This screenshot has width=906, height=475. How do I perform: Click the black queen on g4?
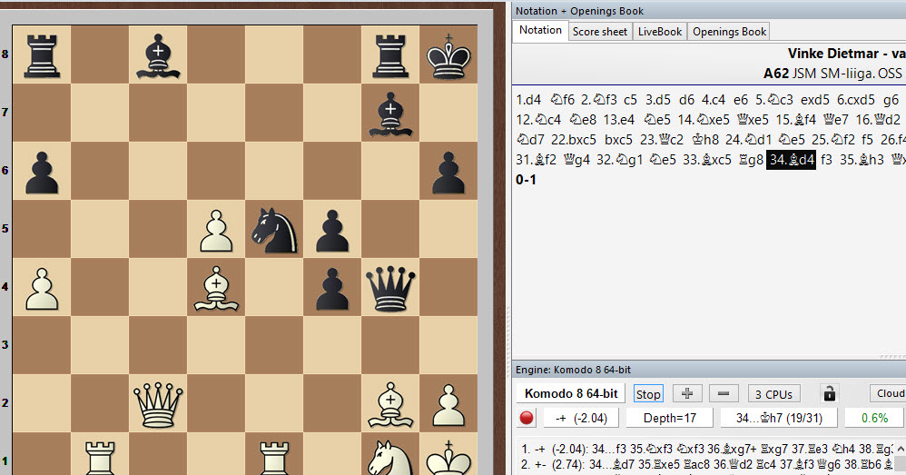pos(390,286)
